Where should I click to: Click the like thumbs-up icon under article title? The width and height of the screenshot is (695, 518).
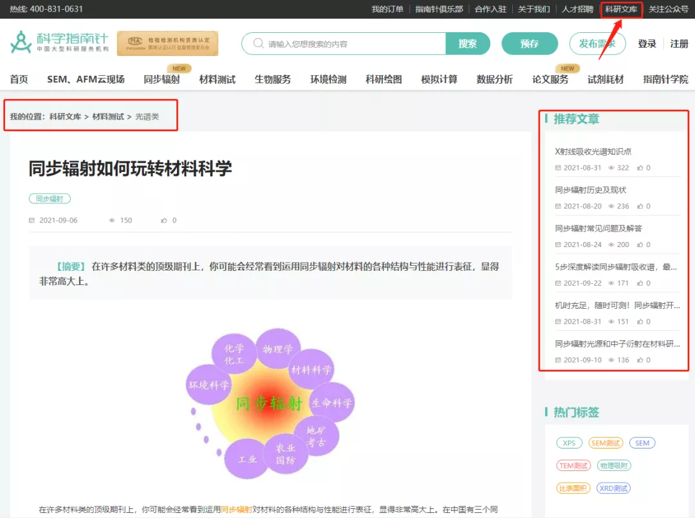164,220
